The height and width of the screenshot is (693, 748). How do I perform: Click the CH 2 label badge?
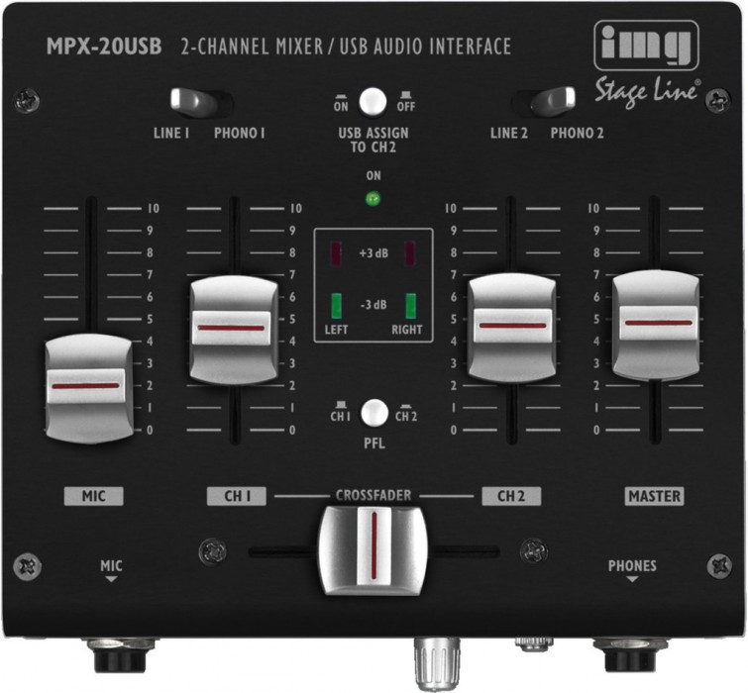coord(511,496)
